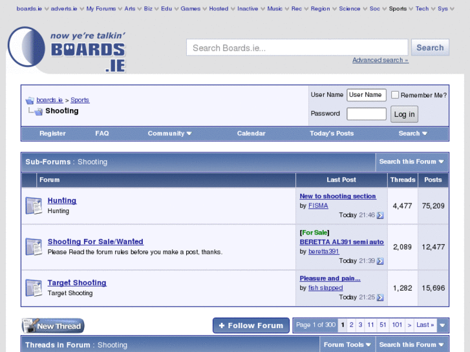Viewport: 470px width, 352px height.
Task: Click the Last Post column header
Action: 341,180
